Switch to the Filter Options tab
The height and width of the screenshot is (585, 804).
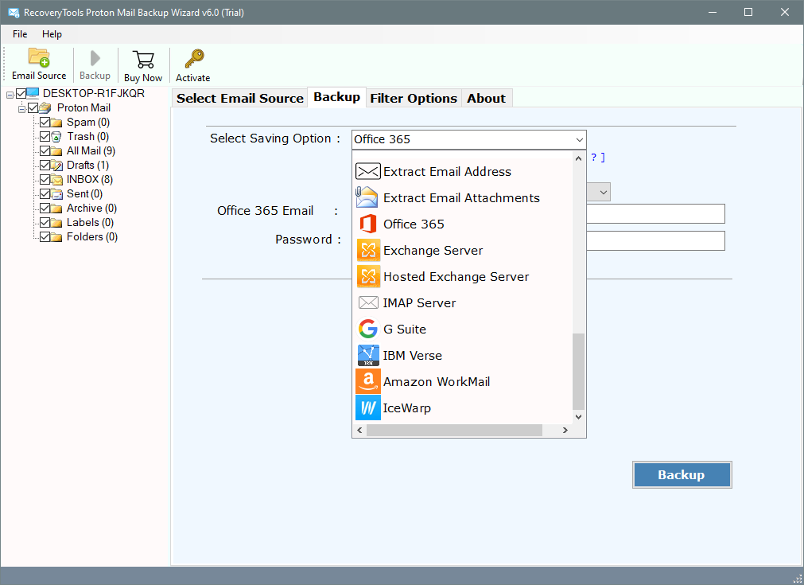414,99
